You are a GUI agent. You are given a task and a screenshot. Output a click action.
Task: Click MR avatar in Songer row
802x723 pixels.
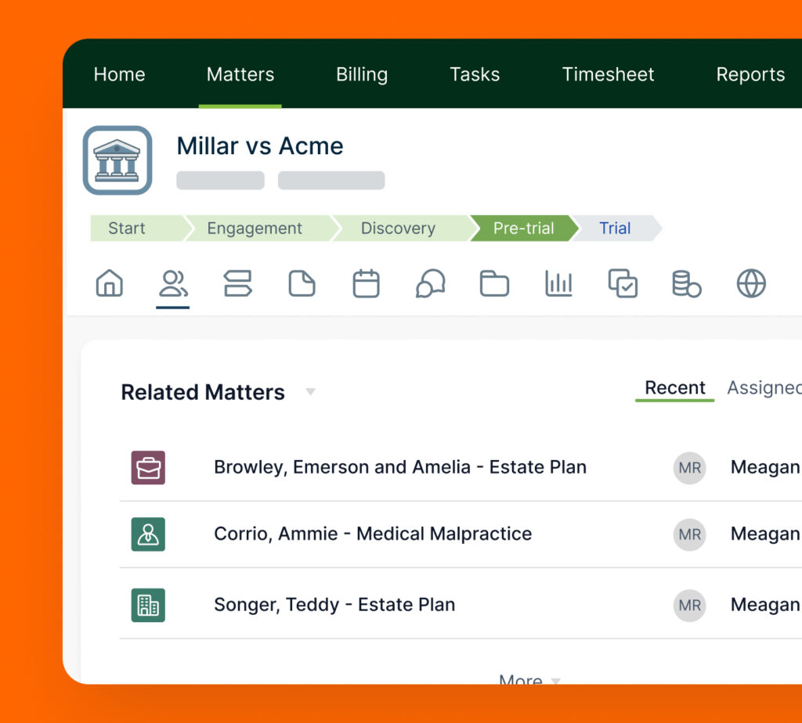[689, 606]
